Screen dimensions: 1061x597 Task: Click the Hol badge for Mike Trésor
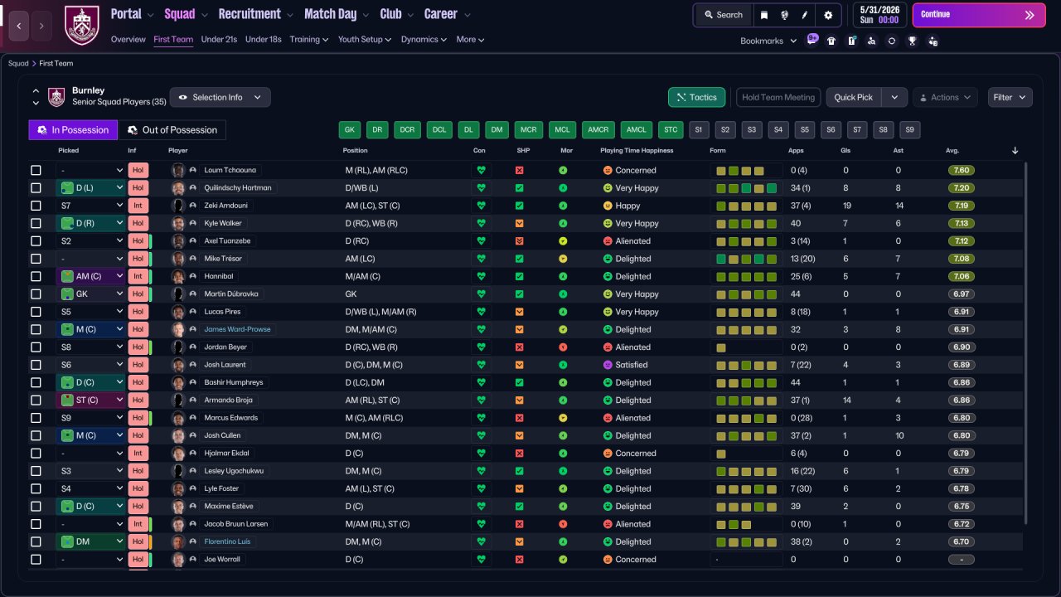pyautogui.click(x=138, y=259)
